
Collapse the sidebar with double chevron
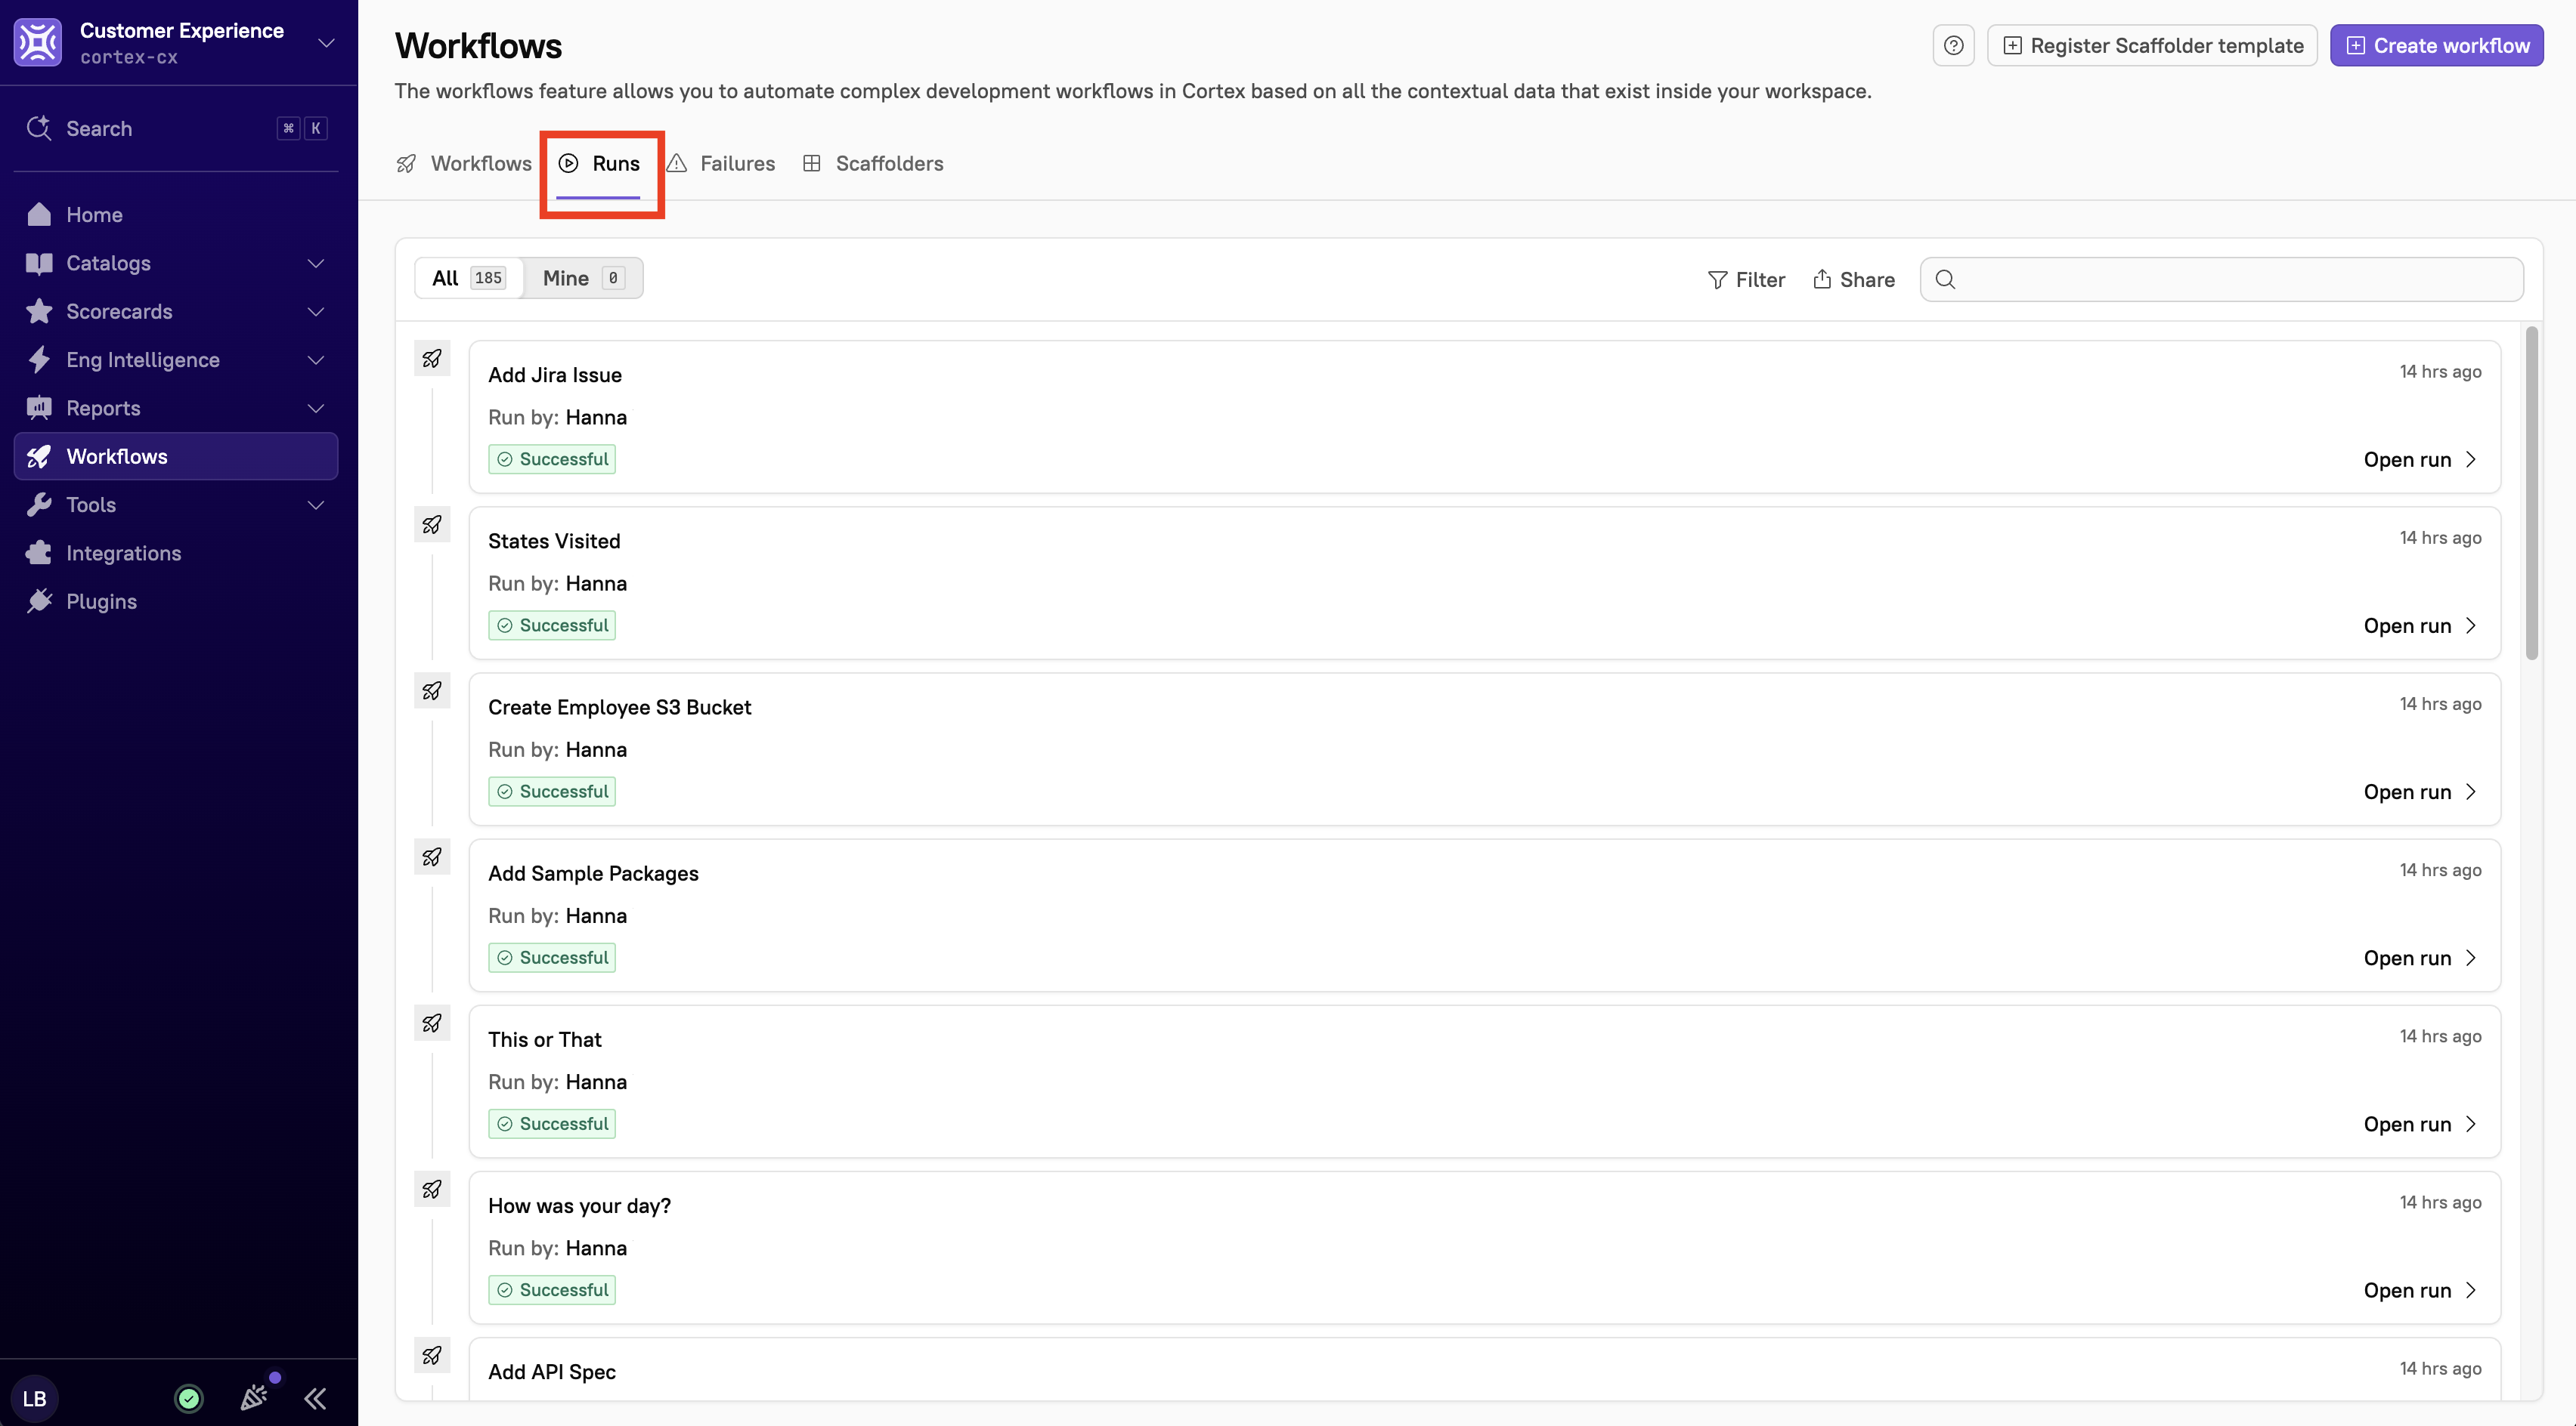(315, 1398)
